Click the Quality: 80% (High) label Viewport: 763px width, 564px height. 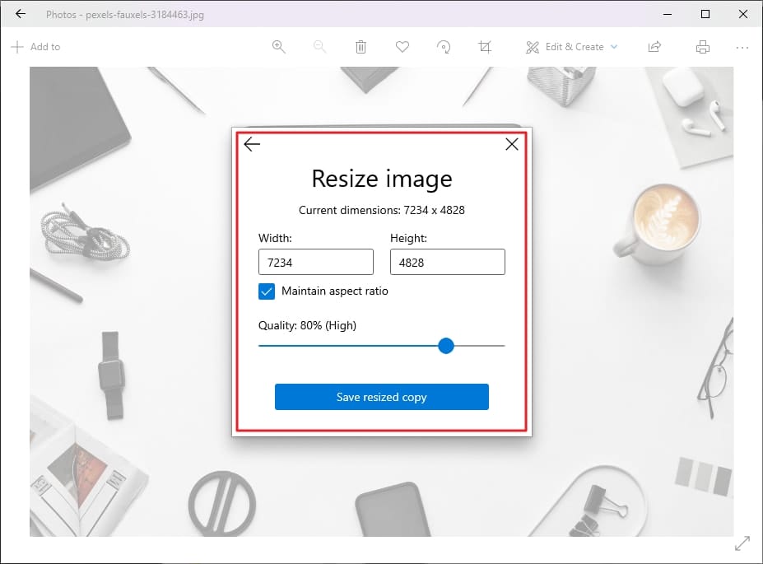[307, 325]
